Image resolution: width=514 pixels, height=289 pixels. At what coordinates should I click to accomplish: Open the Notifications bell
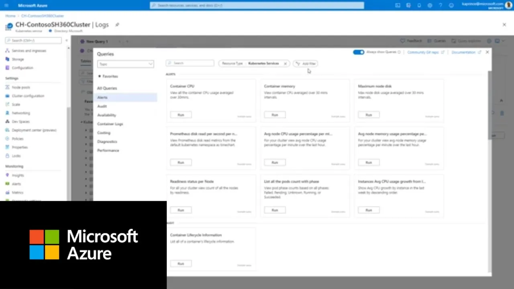click(419, 5)
